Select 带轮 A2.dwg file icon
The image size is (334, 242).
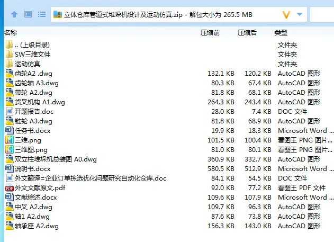10,93
